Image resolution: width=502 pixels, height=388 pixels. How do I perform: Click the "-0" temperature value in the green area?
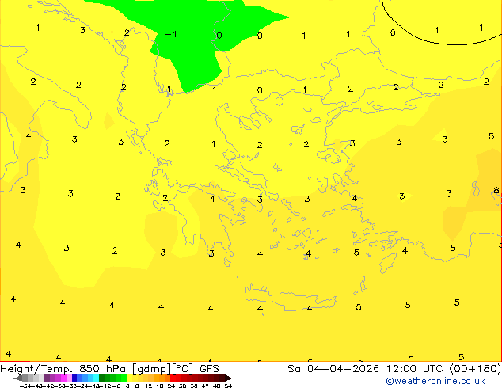216,35
